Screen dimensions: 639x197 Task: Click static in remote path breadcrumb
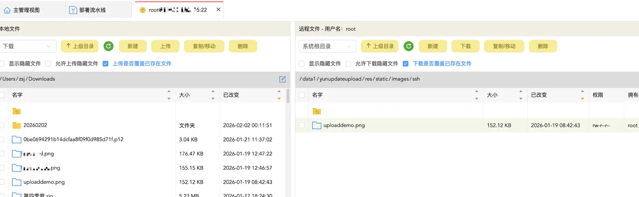[x=382, y=79]
